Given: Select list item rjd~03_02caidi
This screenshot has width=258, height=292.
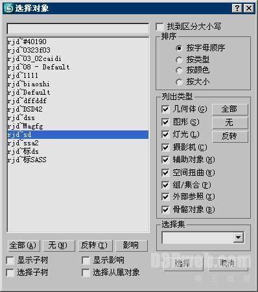Looking at the screenshot, I should (x=78, y=58).
